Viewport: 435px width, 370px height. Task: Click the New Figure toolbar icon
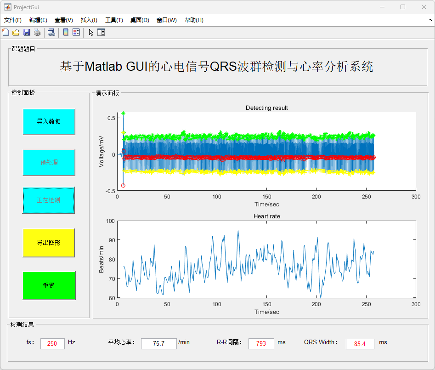pos(6,32)
